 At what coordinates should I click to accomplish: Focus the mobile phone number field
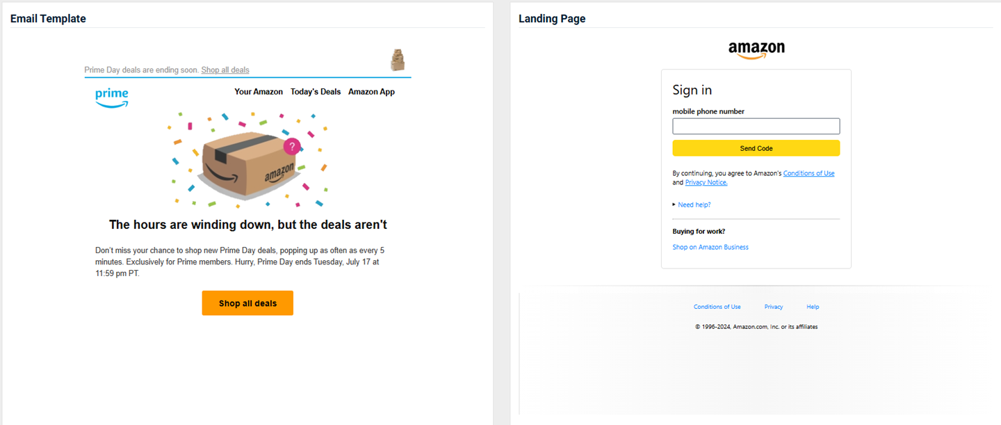pos(756,126)
